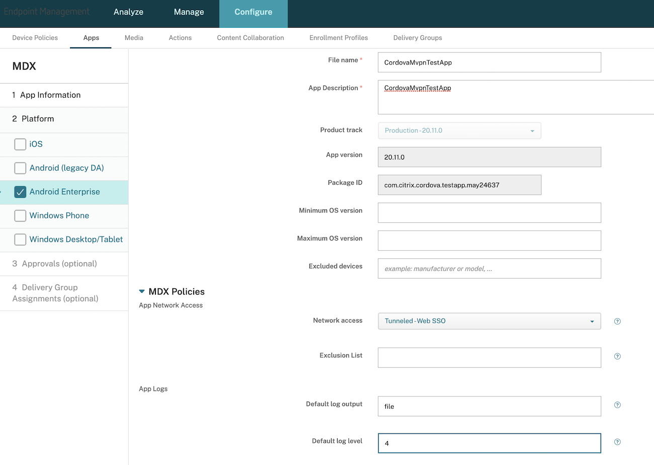Open the Analyze section
The image size is (654, 465).
[x=128, y=12]
